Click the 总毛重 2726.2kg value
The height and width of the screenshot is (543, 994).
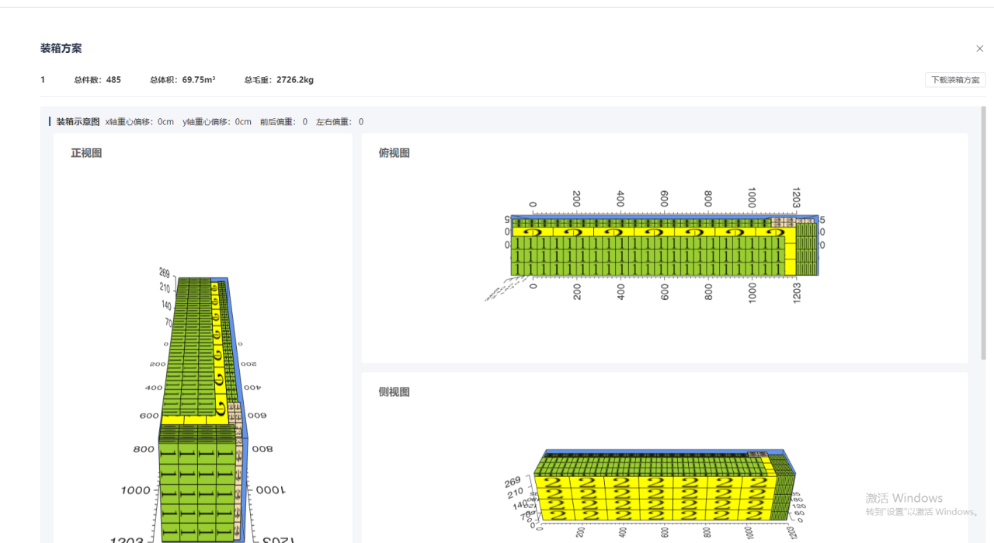click(295, 80)
